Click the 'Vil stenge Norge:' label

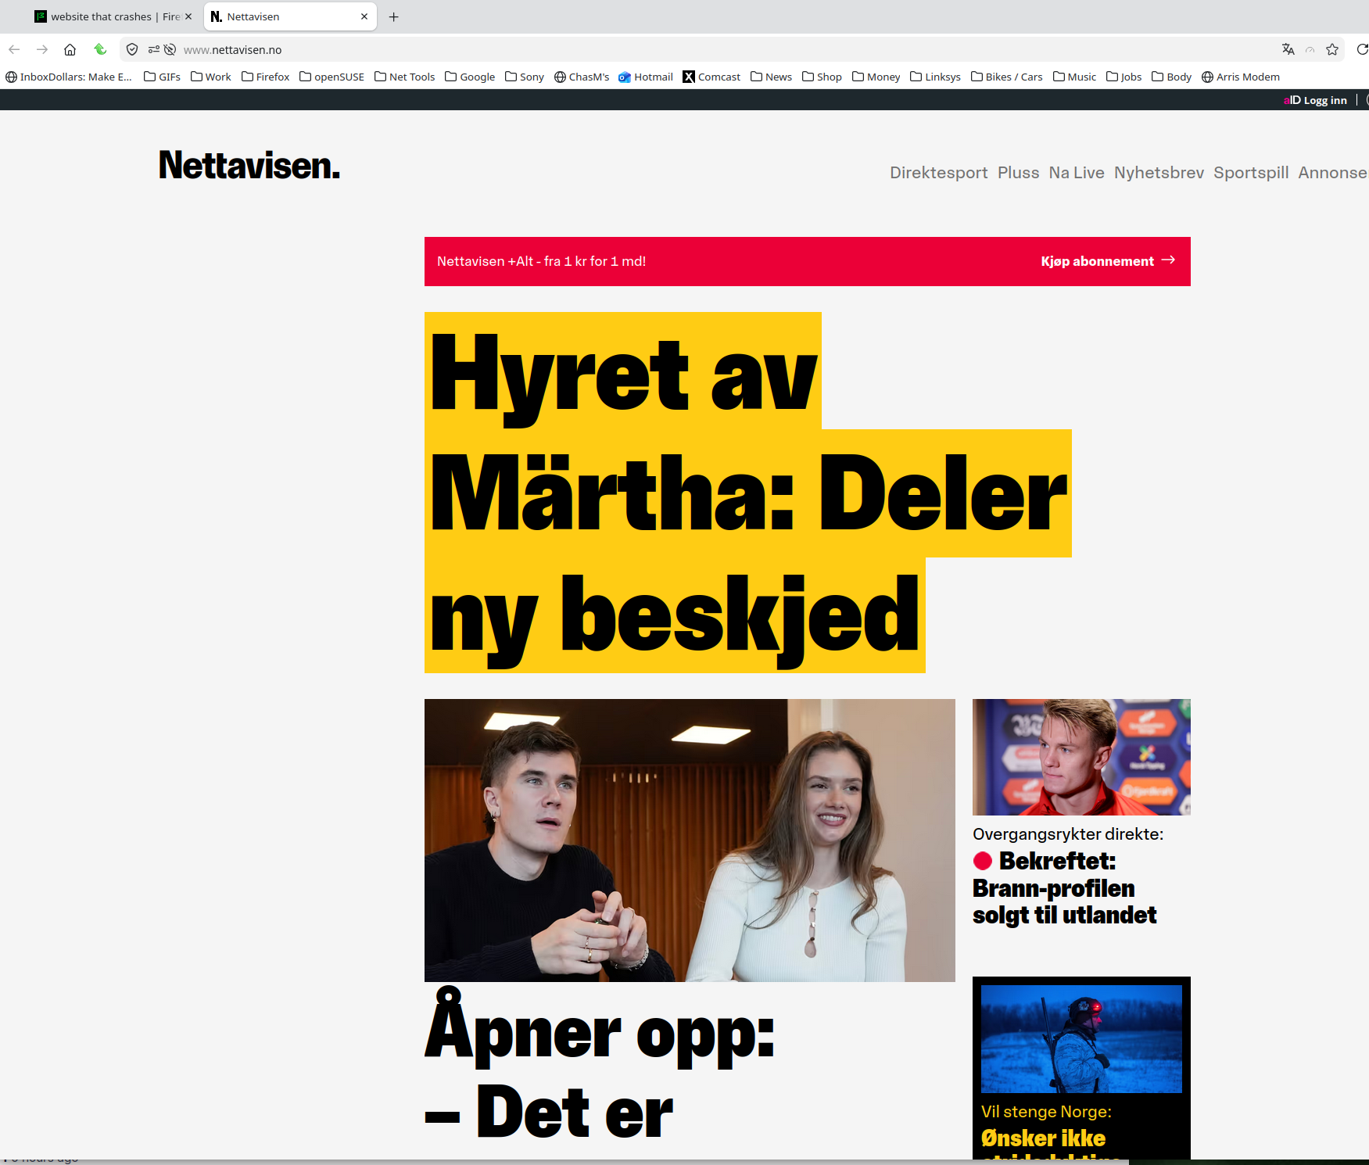1046,1112
